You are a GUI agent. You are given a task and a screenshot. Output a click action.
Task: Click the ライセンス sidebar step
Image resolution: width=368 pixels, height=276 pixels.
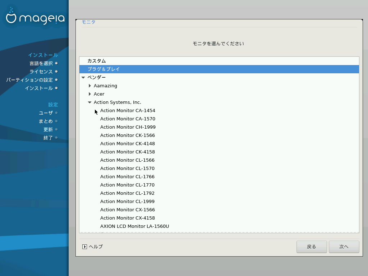pos(41,72)
